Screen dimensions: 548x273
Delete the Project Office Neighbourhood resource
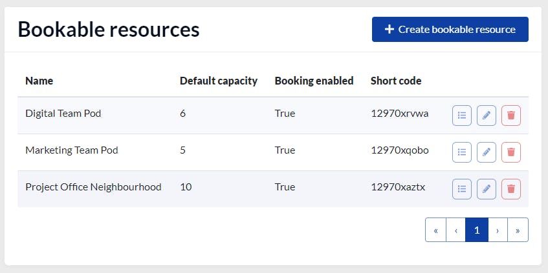[511, 189]
